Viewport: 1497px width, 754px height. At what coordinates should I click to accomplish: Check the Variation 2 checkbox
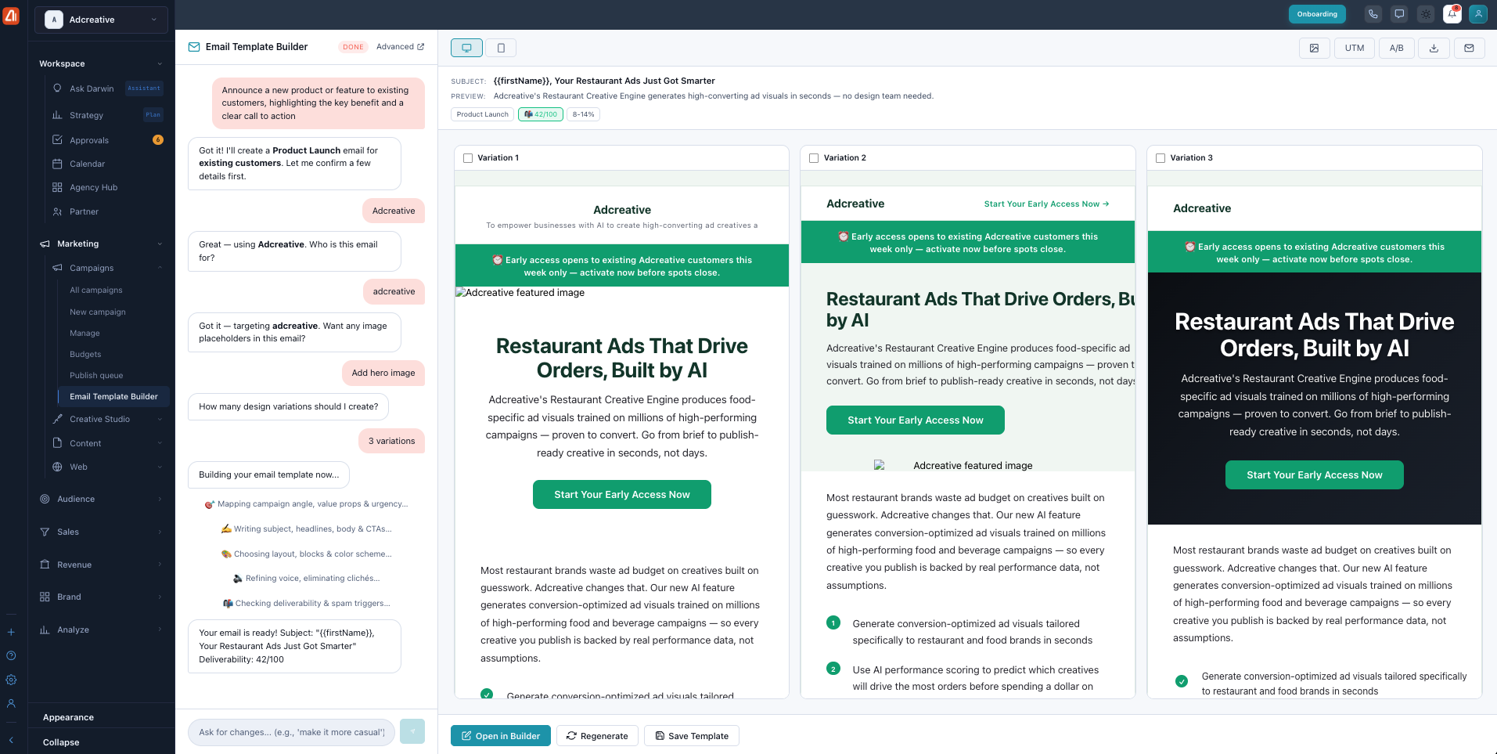(x=814, y=158)
